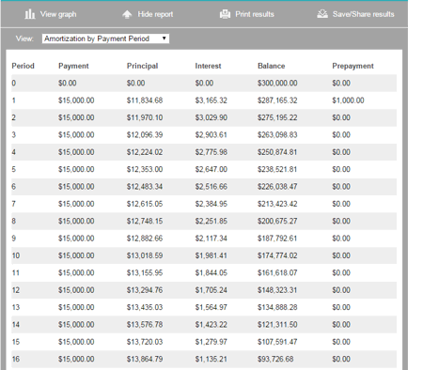Click interest value $1,705.24

pos(211,290)
